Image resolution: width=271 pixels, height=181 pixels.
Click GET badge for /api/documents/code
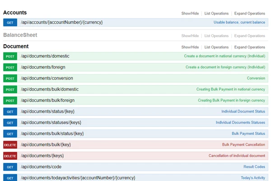[10, 167]
